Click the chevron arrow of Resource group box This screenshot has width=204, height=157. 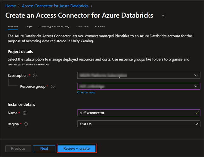(196, 86)
